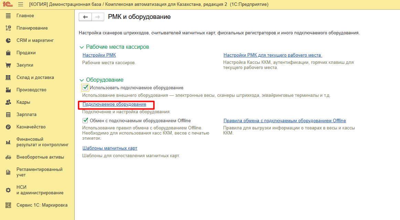Collapse the Рабочие места кассиров section
The image size is (400, 220).
coord(82,47)
